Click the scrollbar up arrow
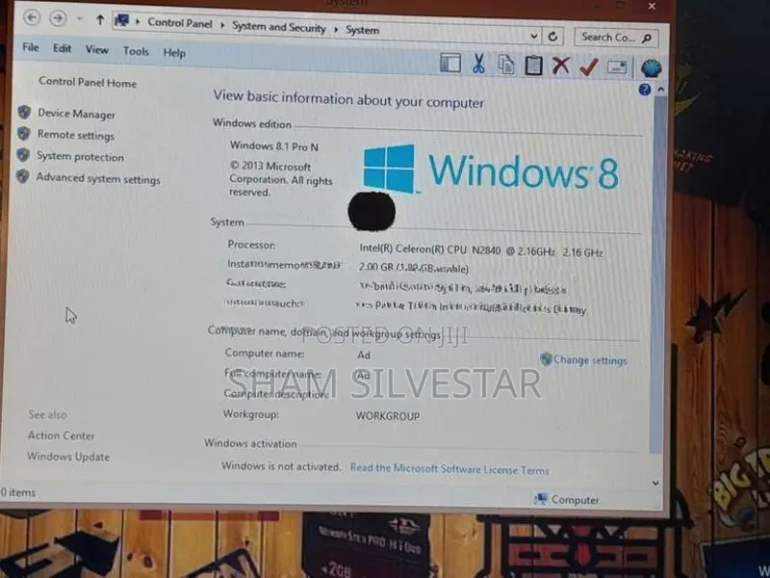This screenshot has width=770, height=578. 660,90
